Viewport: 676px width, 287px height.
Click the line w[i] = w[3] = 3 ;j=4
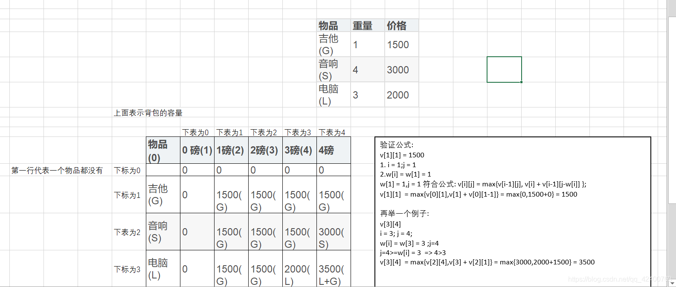[409, 244]
